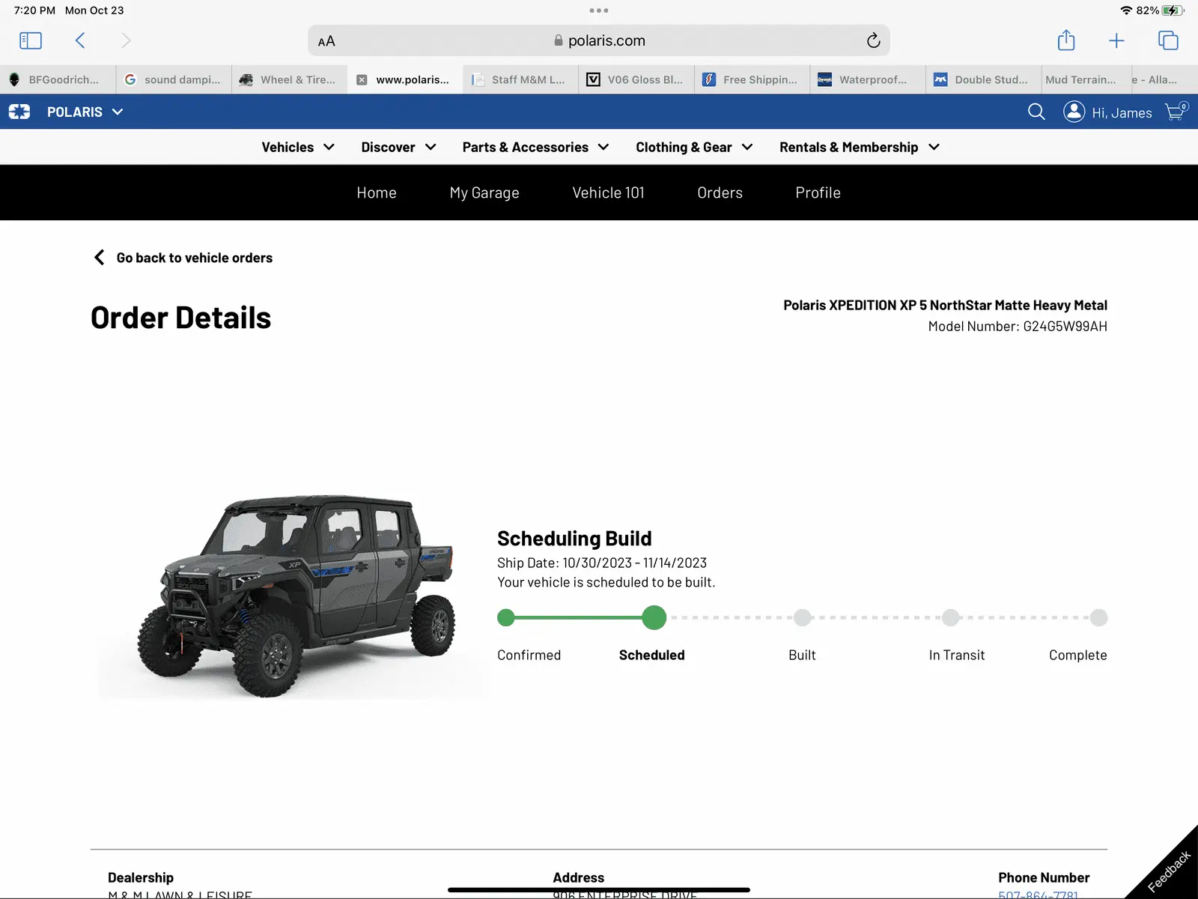Open the Orders section
The image size is (1198, 899).
pos(720,193)
